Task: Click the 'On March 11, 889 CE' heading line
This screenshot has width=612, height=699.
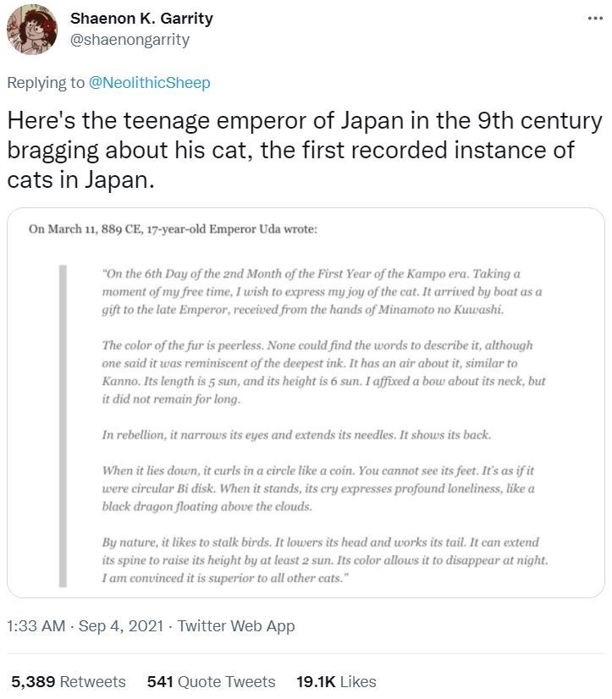Action: coord(173,231)
